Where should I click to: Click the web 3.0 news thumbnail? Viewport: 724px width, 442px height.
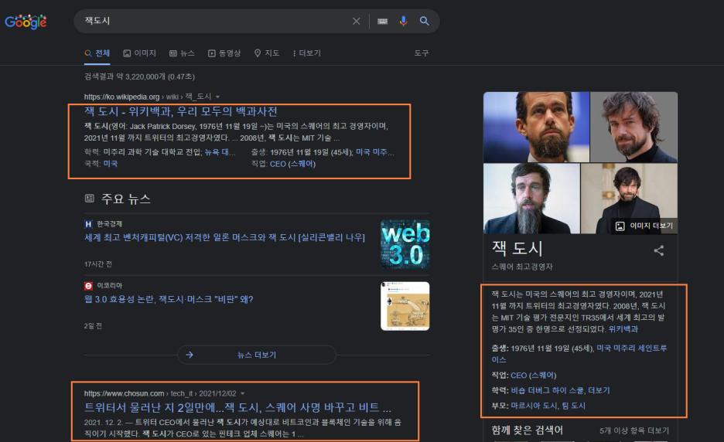tap(405, 244)
